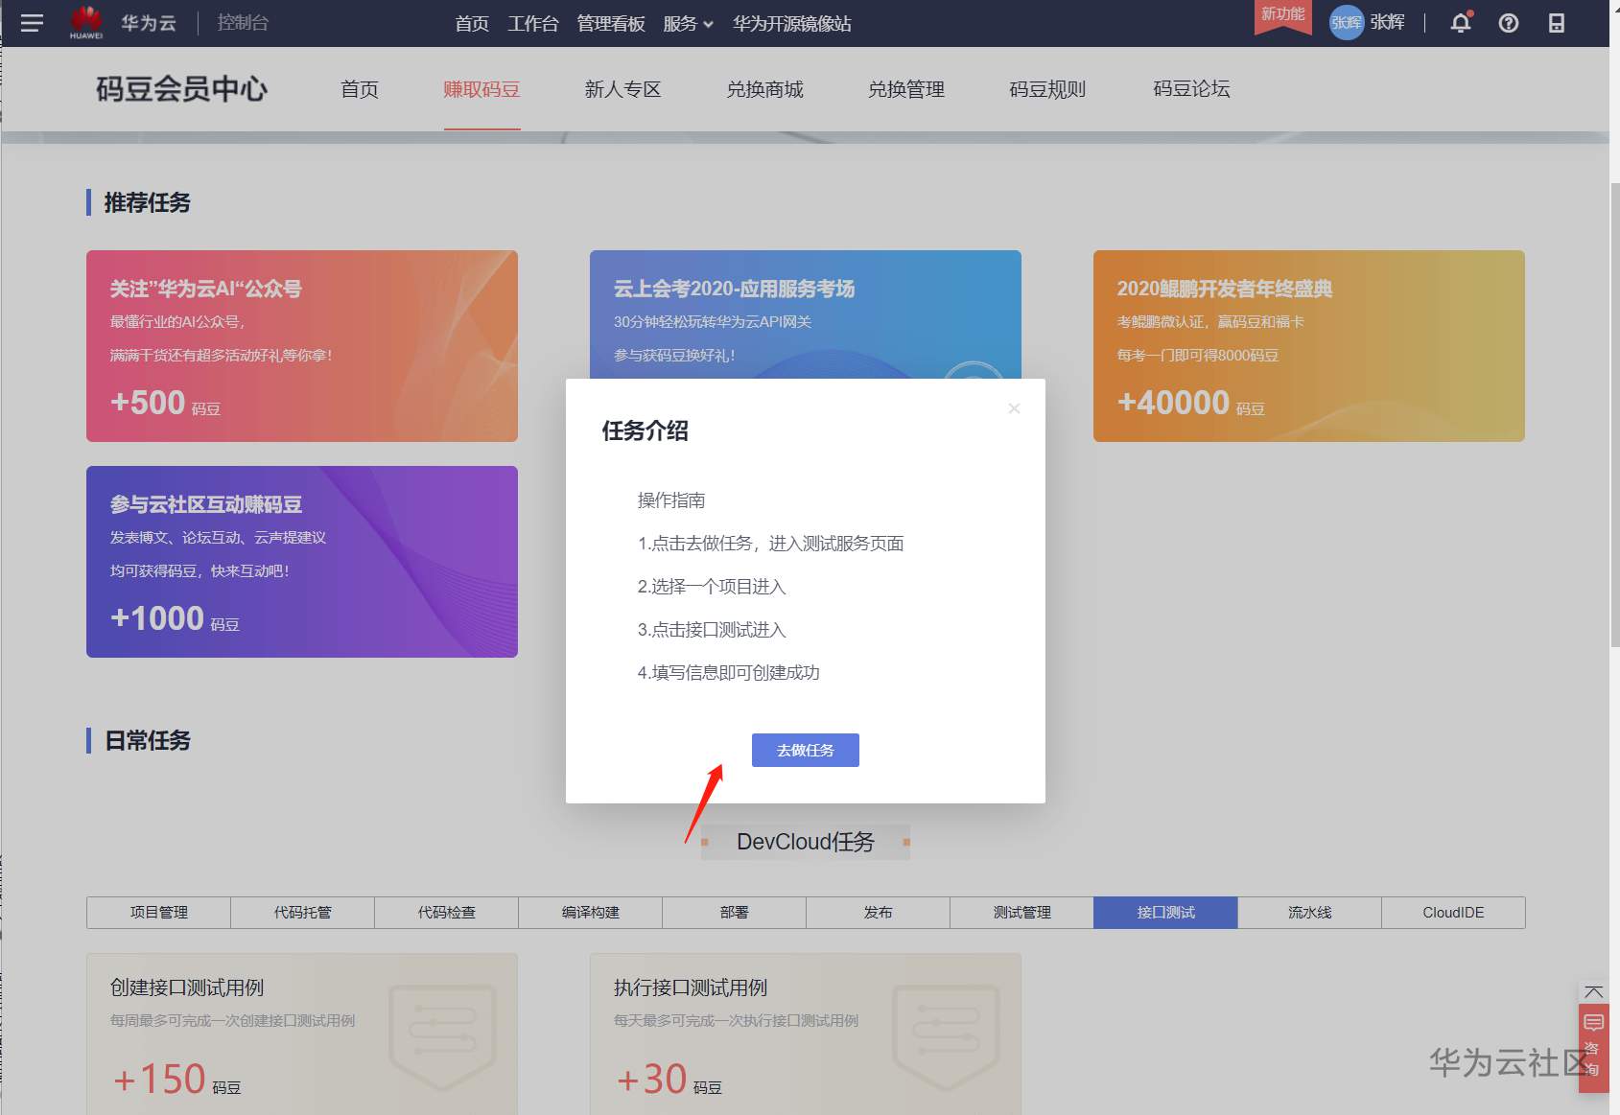Click the help question mark icon
The width and height of the screenshot is (1620, 1115).
click(x=1509, y=23)
